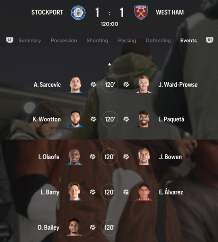Screen dimensions: 218x242
Task: Click the scored penalty icon beside O. Bailey
Action: click(x=93, y=227)
